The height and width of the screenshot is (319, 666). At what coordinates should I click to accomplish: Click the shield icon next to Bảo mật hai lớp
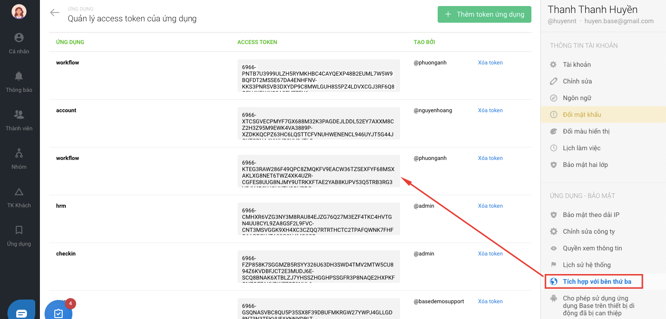tap(553, 165)
